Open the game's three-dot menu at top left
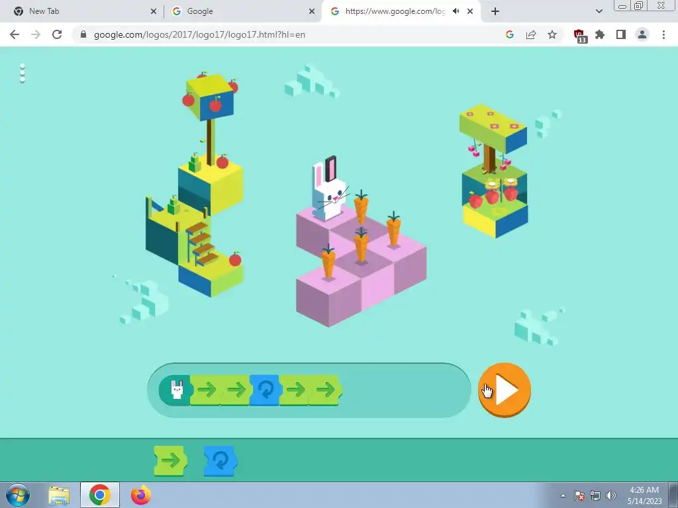678x508 pixels. point(23,73)
